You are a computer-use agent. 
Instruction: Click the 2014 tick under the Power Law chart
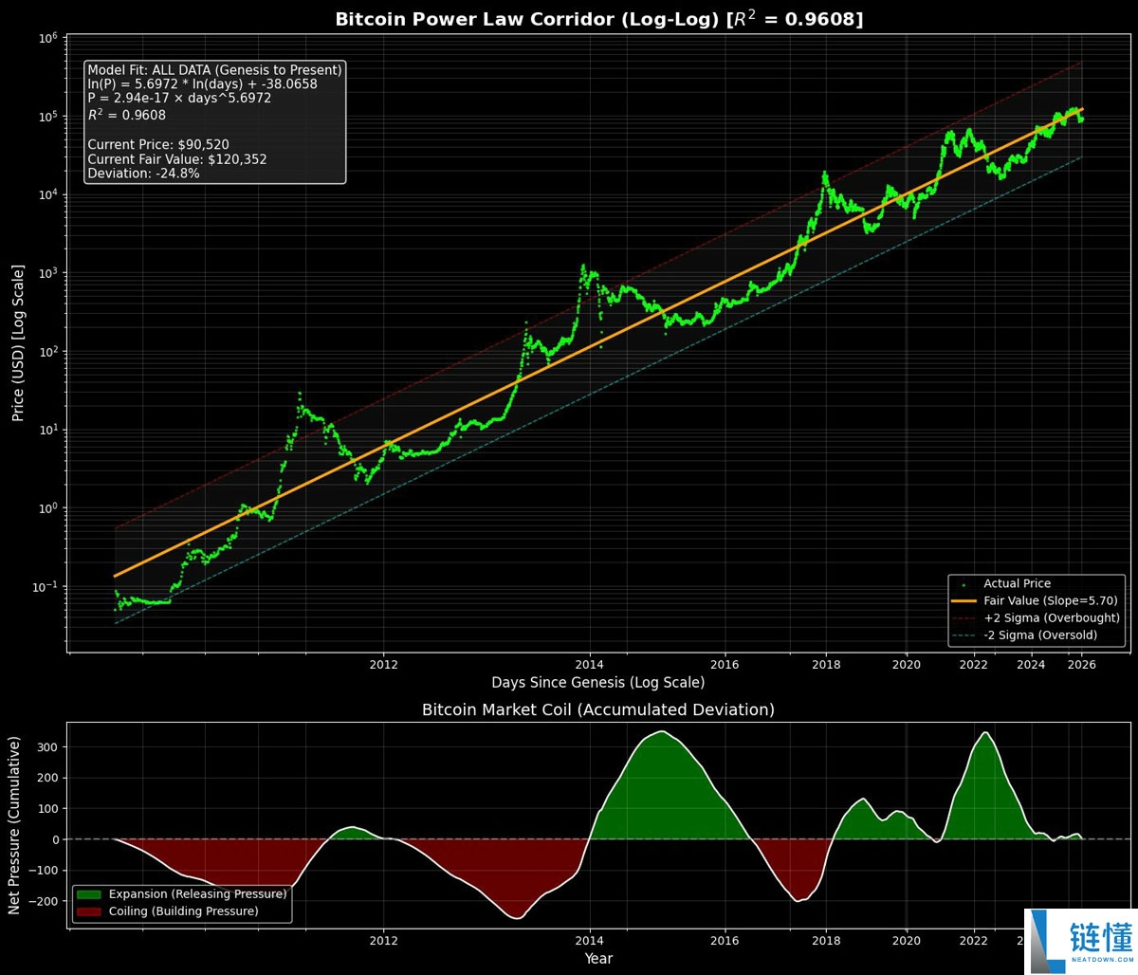point(590,665)
